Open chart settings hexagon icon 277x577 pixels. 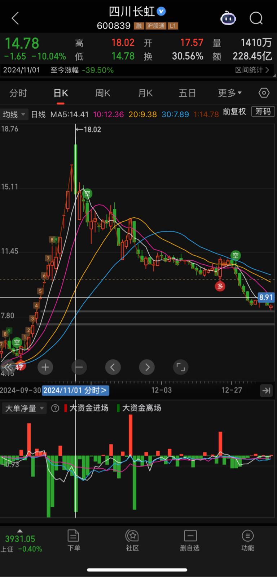point(264,93)
